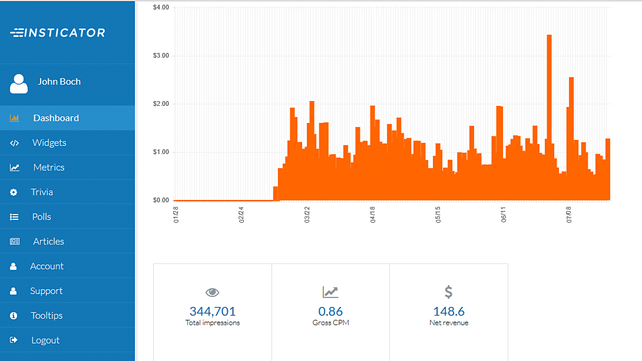
Task: Click the tallest orange bar in the chart
Action: [549, 118]
